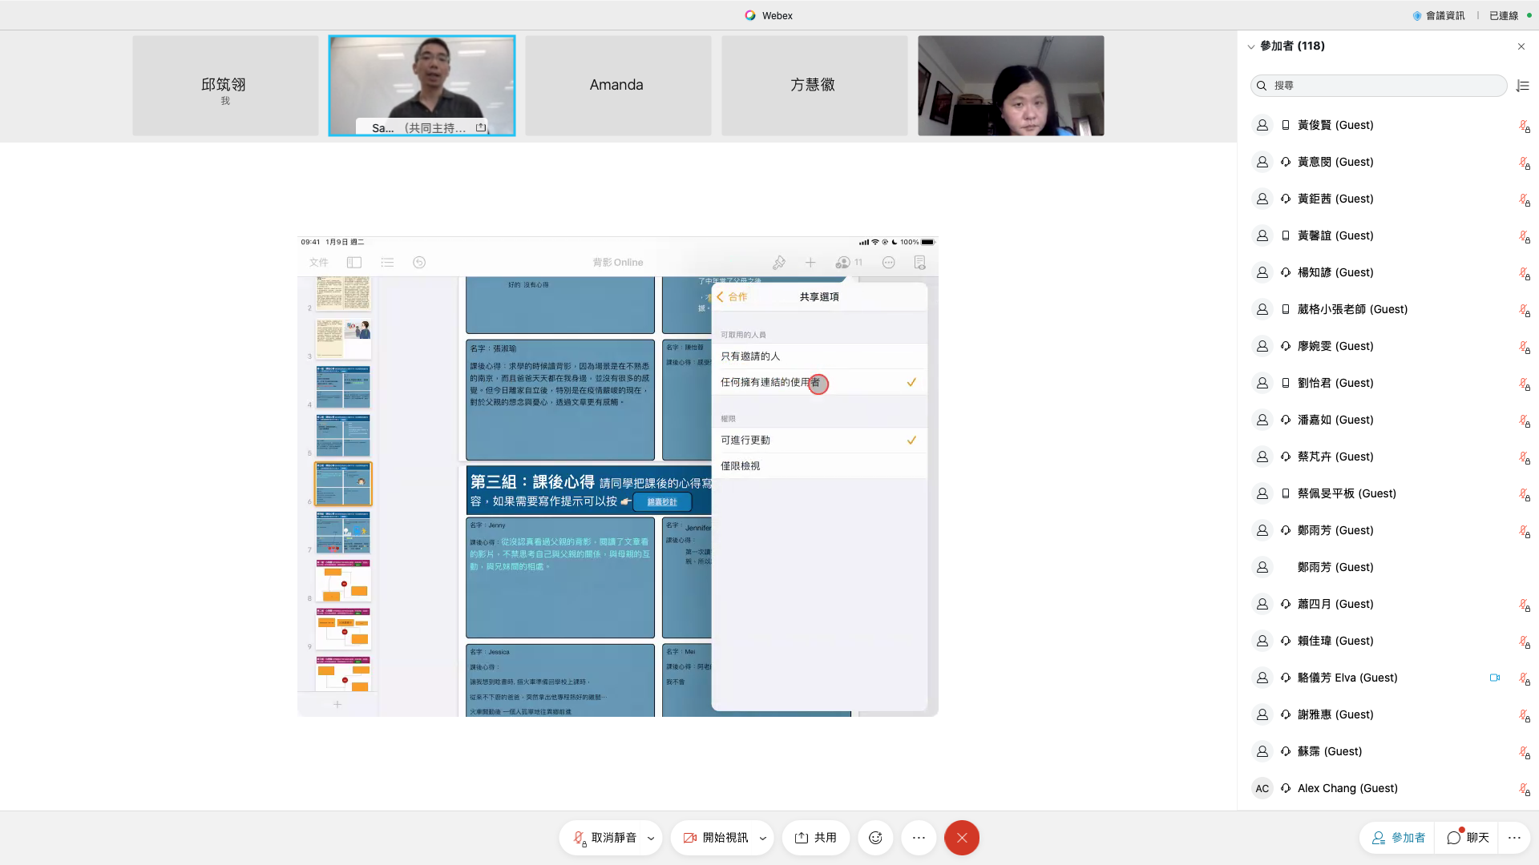The image size is (1539, 865).
Task: Toggle 取消靜音 unmute button
Action: [x=605, y=838]
